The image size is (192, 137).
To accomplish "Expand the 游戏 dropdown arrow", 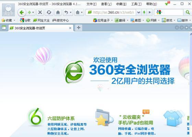I will click(175, 20).
